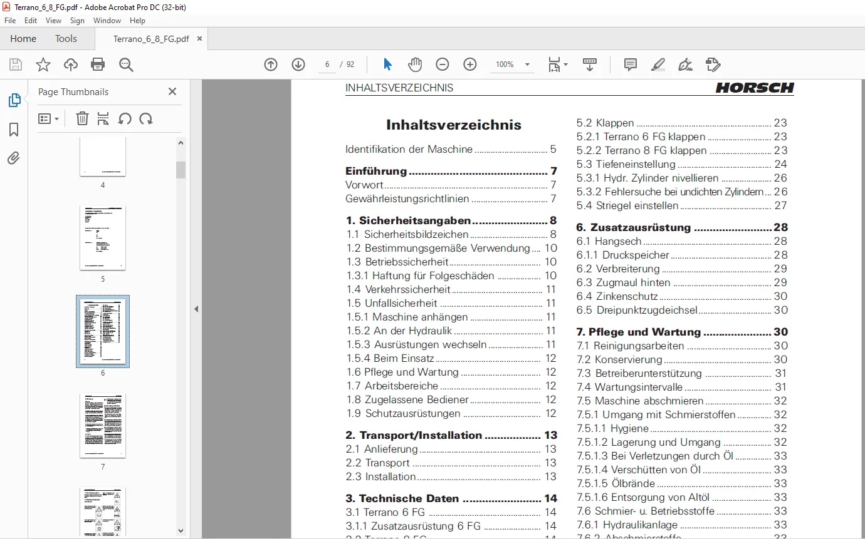This screenshot has width=865, height=539.
Task: Go to next page arrow
Action: click(298, 64)
